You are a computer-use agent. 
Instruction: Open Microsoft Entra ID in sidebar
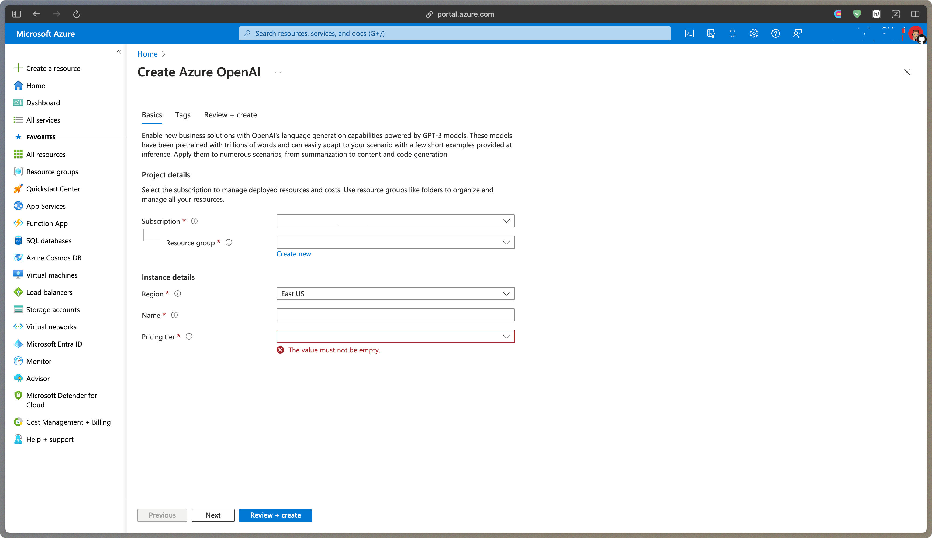click(54, 344)
